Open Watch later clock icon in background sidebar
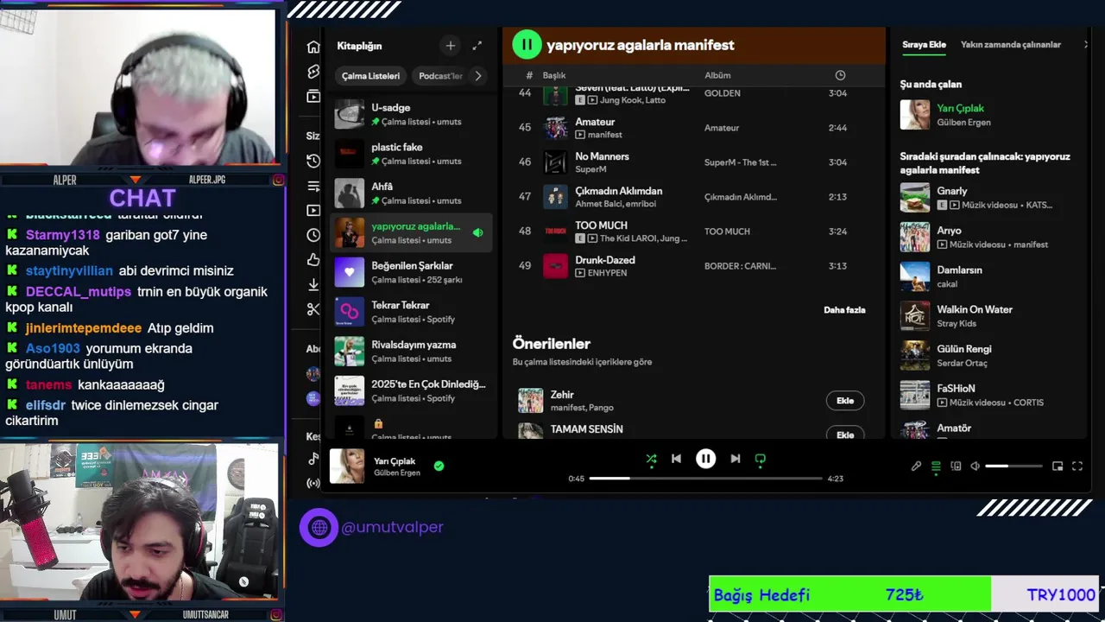The height and width of the screenshot is (622, 1105). pos(313,235)
